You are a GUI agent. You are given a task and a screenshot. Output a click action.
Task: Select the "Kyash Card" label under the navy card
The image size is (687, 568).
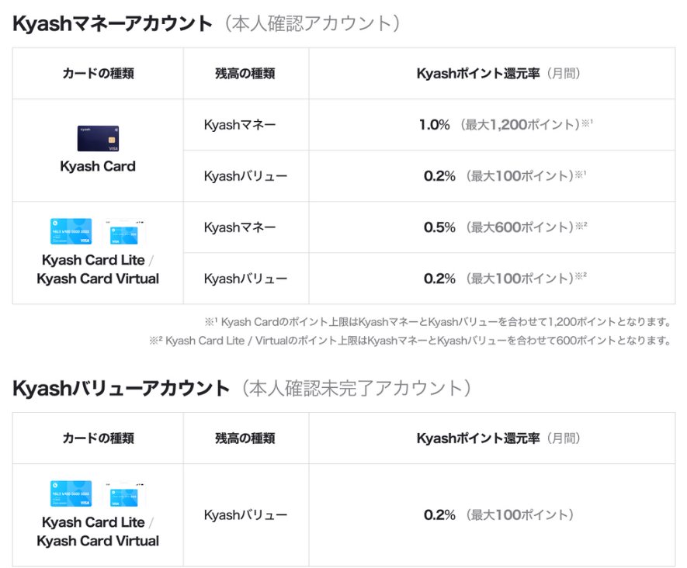[98, 166]
